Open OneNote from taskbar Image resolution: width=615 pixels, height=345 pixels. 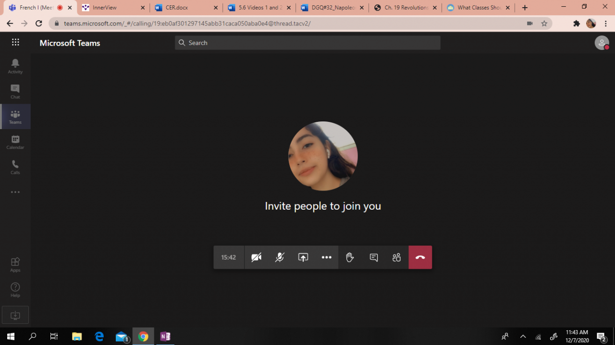pyautogui.click(x=165, y=336)
